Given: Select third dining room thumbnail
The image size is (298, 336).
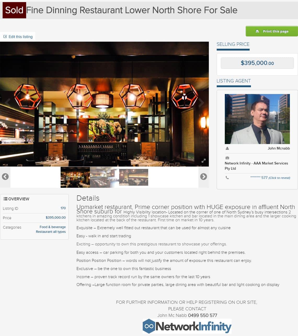Looking at the screenshot, I should pyautogui.click(x=134, y=177).
